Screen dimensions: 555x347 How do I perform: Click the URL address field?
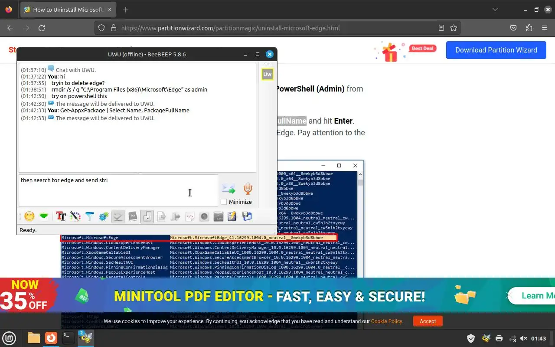point(277,28)
